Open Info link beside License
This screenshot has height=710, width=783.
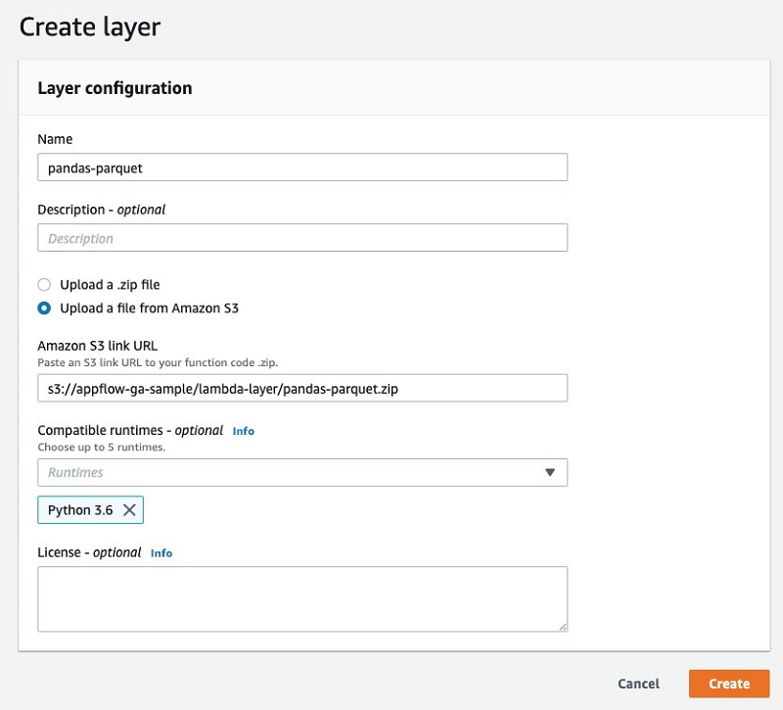click(161, 553)
